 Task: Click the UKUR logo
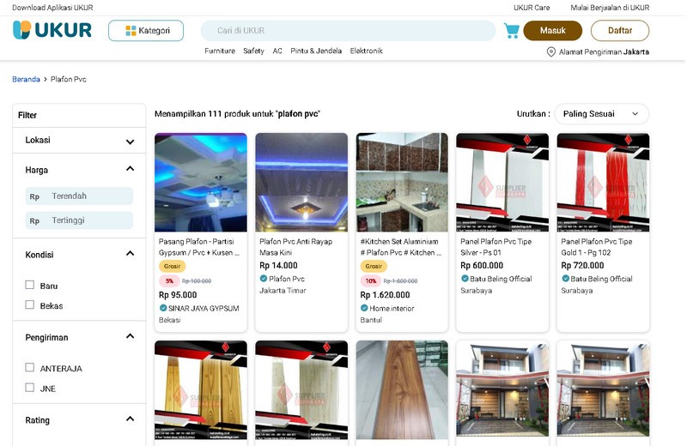[x=52, y=30]
